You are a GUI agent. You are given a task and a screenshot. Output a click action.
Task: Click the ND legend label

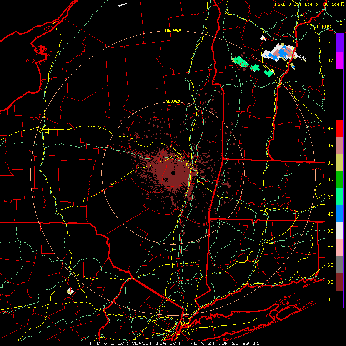tap(330, 299)
